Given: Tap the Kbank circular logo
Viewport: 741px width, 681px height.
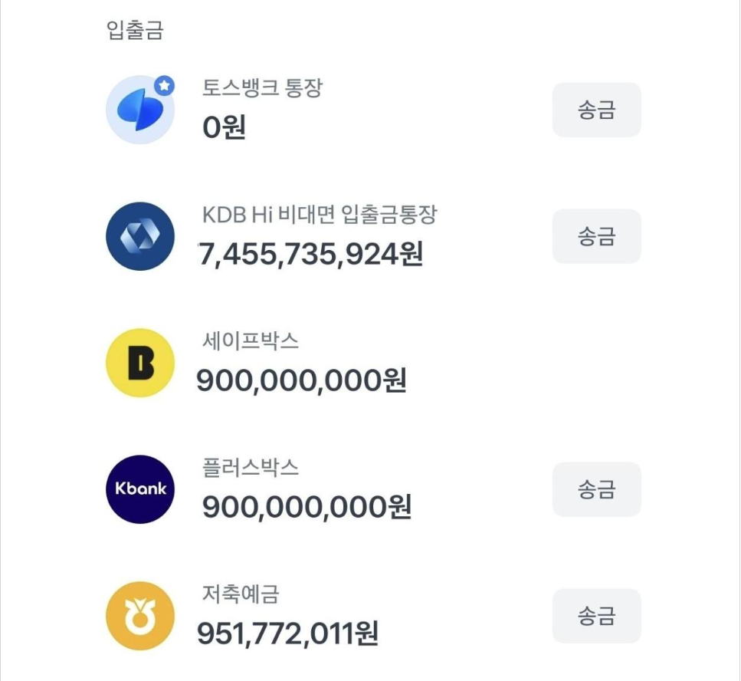Looking at the screenshot, I should 139,489.
